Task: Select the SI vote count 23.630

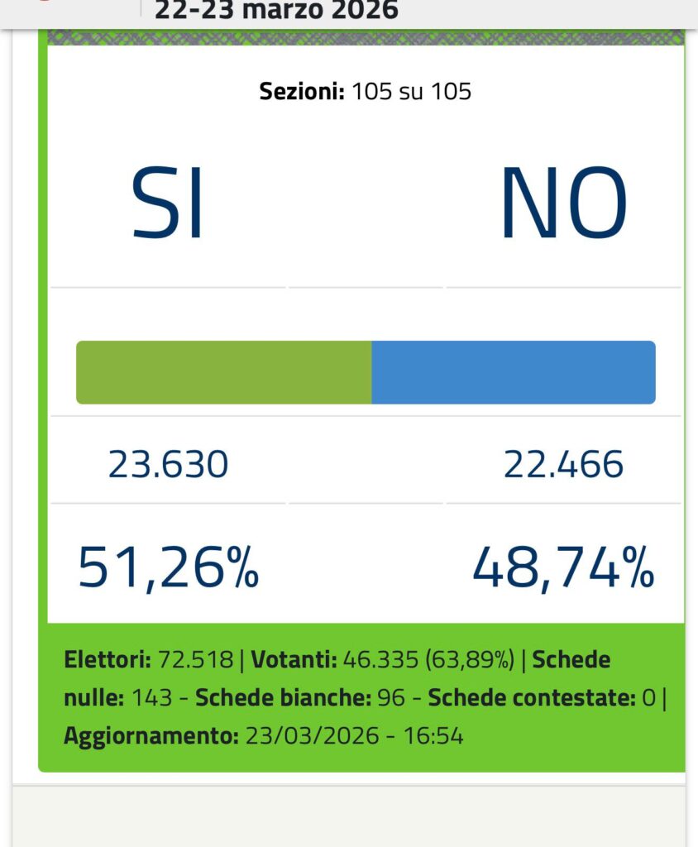Action: point(168,465)
